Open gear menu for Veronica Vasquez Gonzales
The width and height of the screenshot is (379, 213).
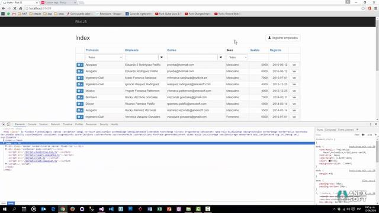tap(80, 117)
